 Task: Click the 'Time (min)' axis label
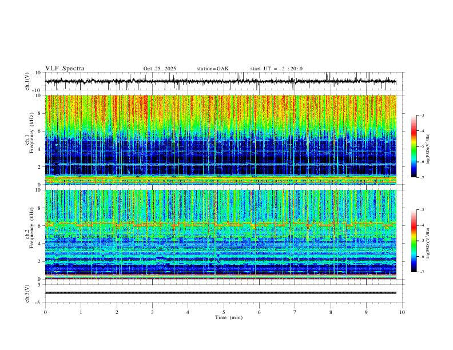click(229, 317)
